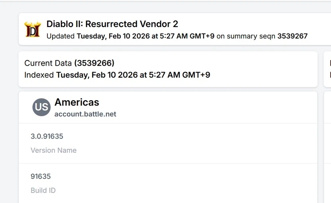Screen dimensions: 331x203
Task: Select the account.battle.net link
Action: tap(85, 114)
